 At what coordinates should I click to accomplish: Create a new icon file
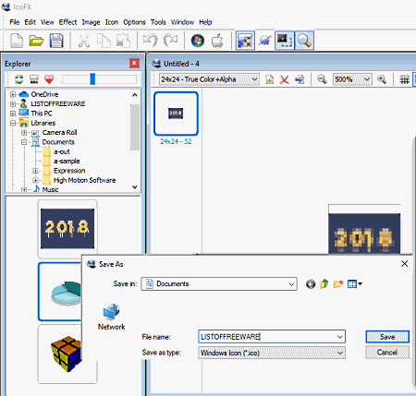click(x=17, y=41)
